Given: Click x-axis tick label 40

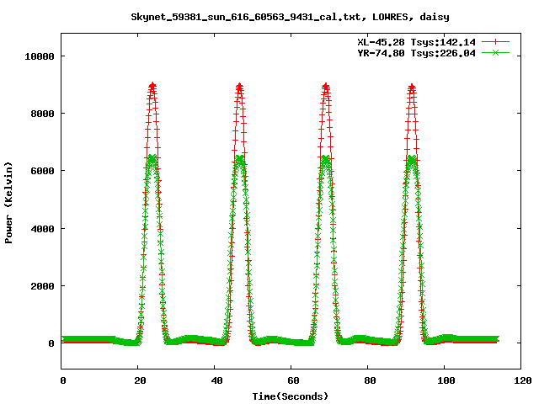Looking at the screenshot, I should 216,380.
